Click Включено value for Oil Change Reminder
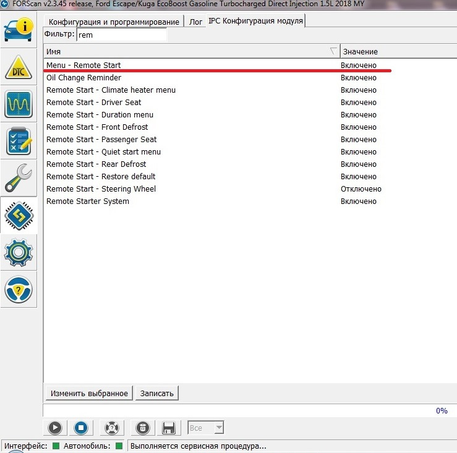The height and width of the screenshot is (453, 457). tap(359, 78)
